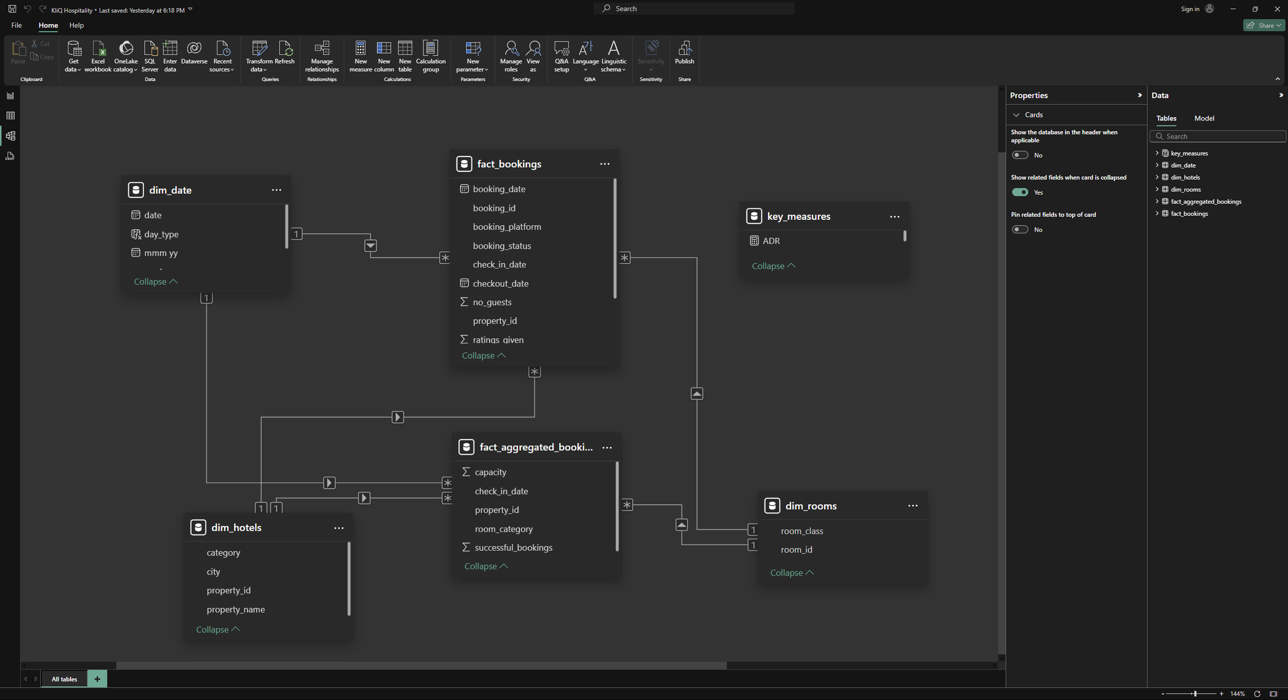1288x700 pixels.
Task: Collapse the fact_bookings table card
Action: click(483, 356)
